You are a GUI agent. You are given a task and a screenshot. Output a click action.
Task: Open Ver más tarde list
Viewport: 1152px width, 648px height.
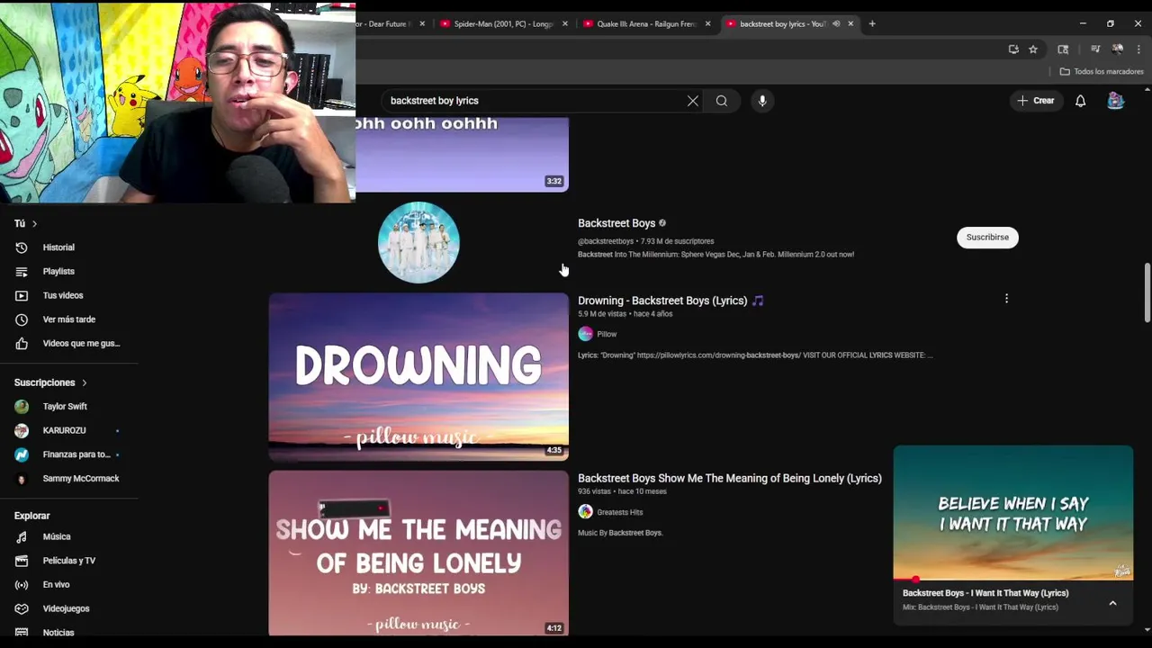[69, 319]
